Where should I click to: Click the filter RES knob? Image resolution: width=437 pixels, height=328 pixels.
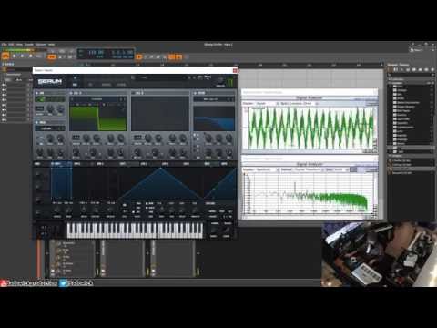(219, 138)
